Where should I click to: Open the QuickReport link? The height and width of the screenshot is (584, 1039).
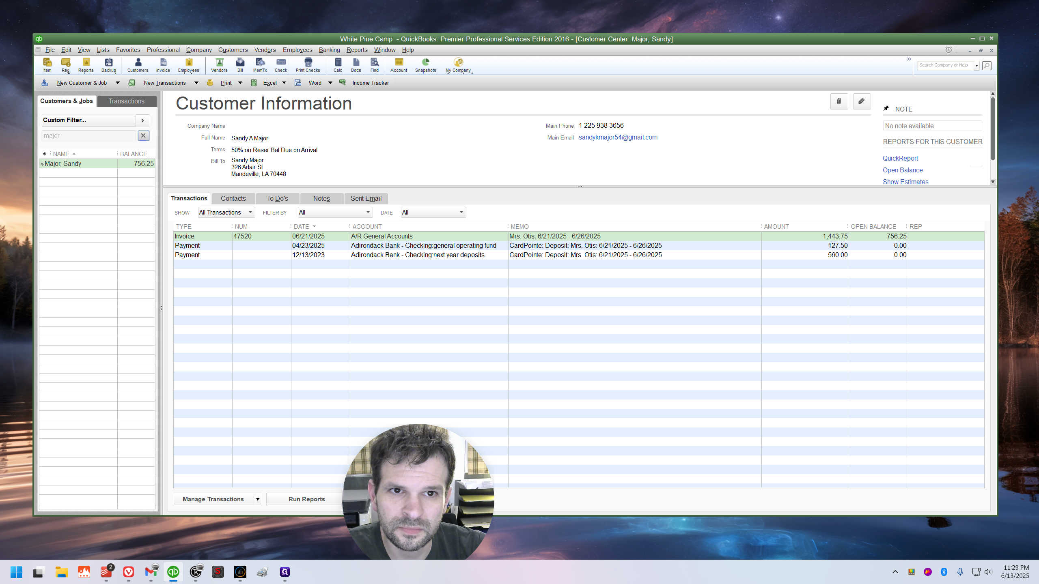[x=900, y=158]
